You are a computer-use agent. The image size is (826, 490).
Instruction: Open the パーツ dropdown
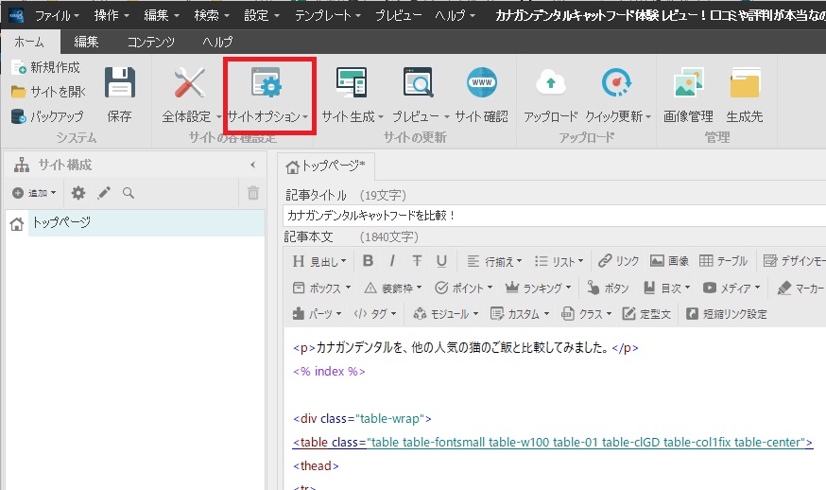pyautogui.click(x=317, y=314)
